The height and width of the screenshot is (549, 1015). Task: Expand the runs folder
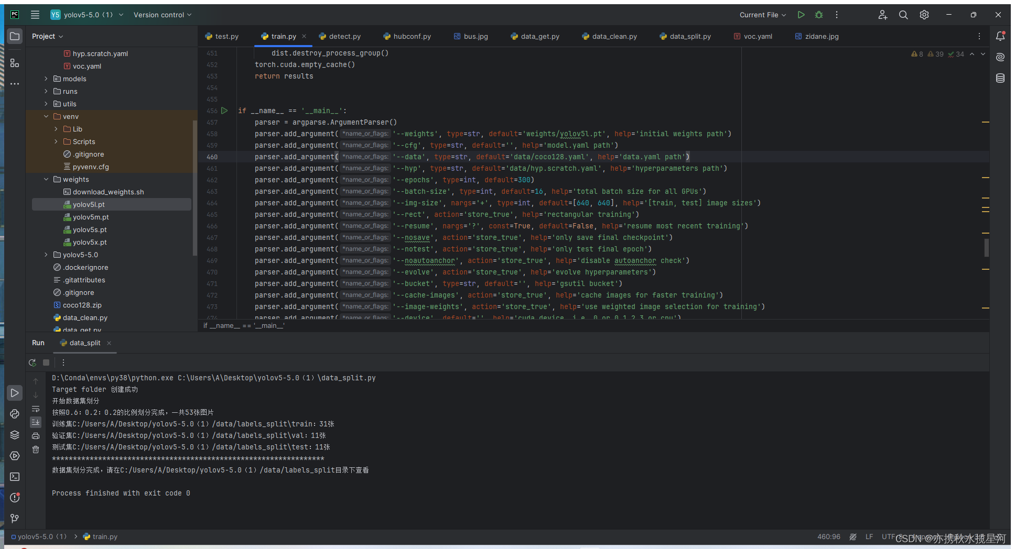46,91
